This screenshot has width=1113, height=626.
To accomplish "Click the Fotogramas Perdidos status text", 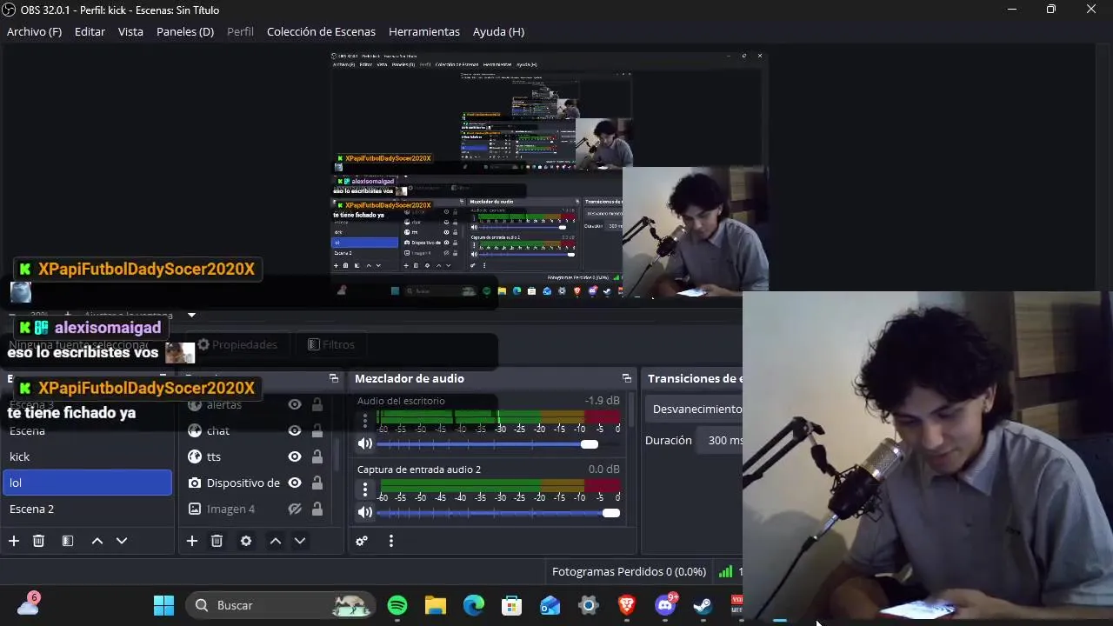I will 629,572.
